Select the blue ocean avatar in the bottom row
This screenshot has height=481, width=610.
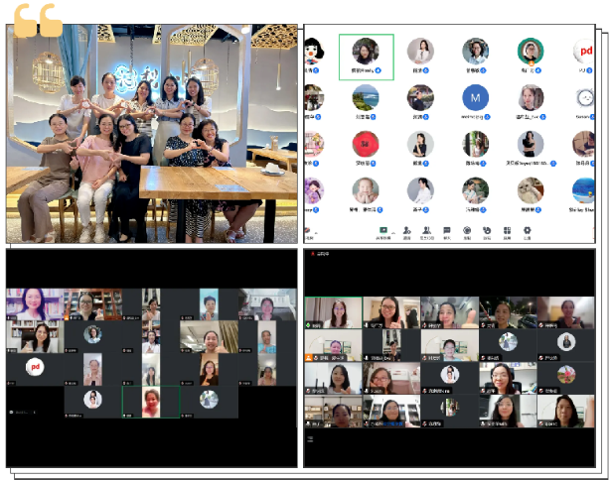tap(583, 190)
